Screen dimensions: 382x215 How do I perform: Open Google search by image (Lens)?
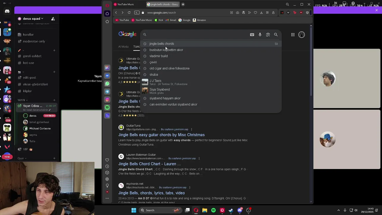click(268, 35)
